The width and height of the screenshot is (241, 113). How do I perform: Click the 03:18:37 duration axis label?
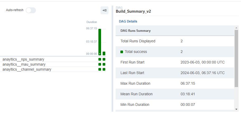coord(92,42)
